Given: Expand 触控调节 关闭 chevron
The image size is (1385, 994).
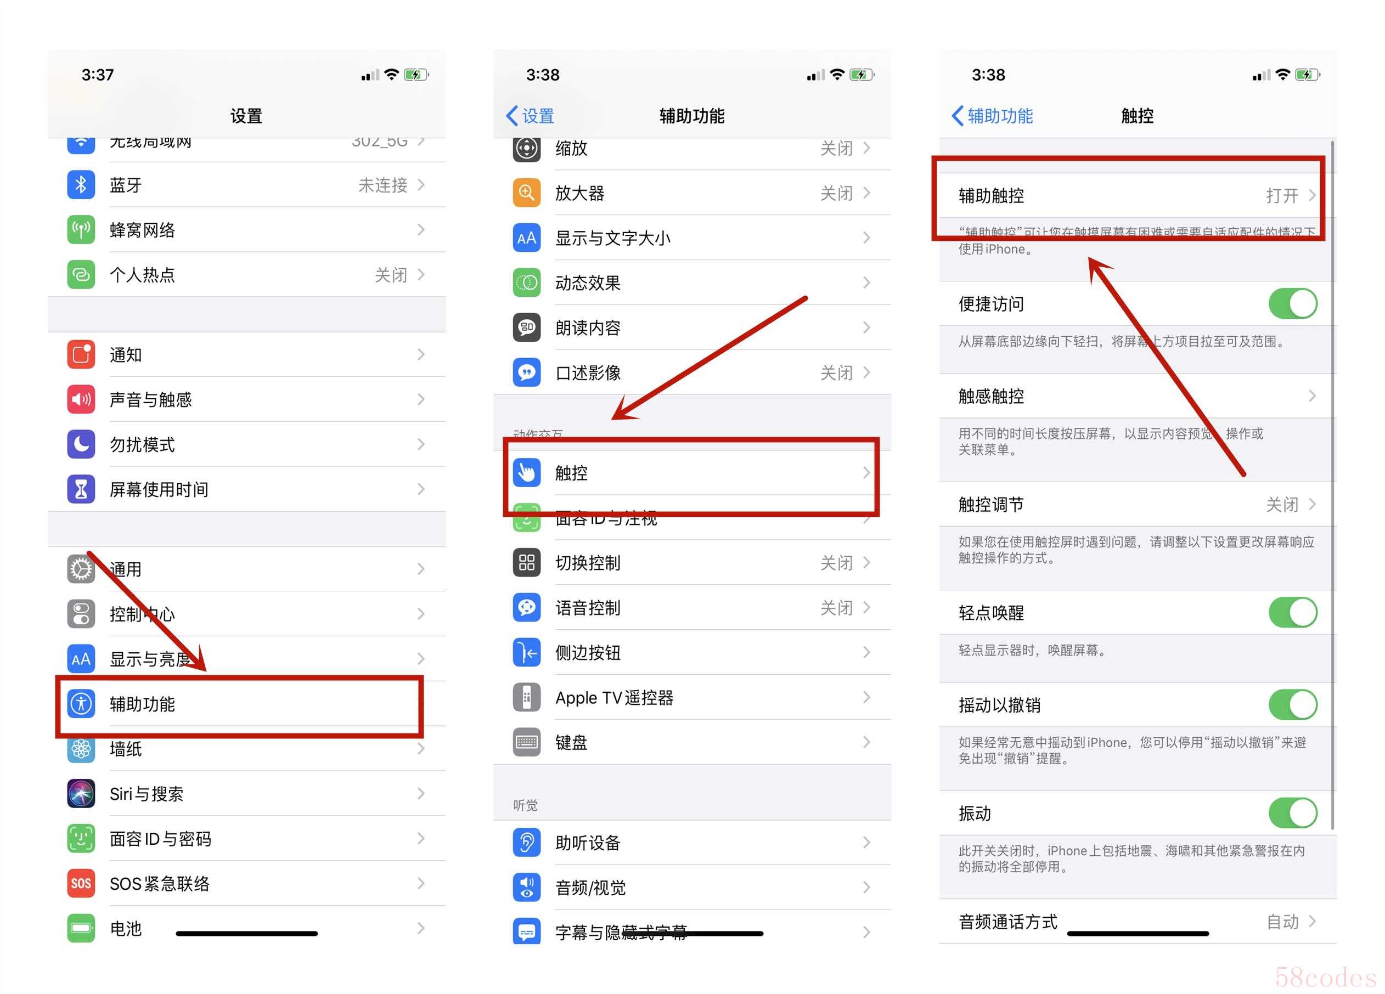Looking at the screenshot, I should click(1313, 504).
